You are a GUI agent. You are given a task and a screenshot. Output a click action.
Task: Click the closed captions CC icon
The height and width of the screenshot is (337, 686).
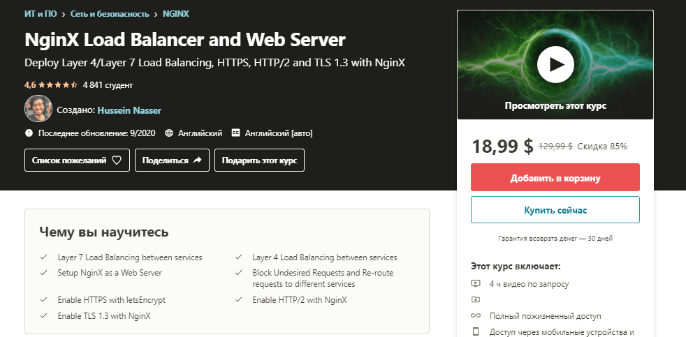tap(236, 133)
